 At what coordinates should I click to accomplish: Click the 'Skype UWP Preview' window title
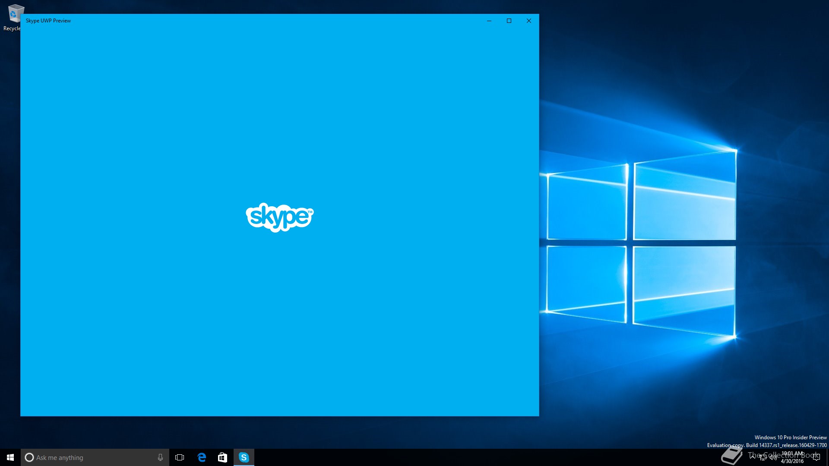tap(48, 21)
